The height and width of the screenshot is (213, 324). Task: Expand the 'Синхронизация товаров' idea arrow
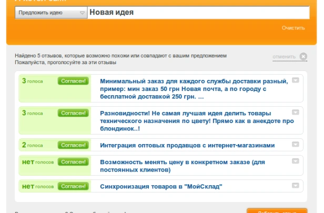[x=296, y=185]
